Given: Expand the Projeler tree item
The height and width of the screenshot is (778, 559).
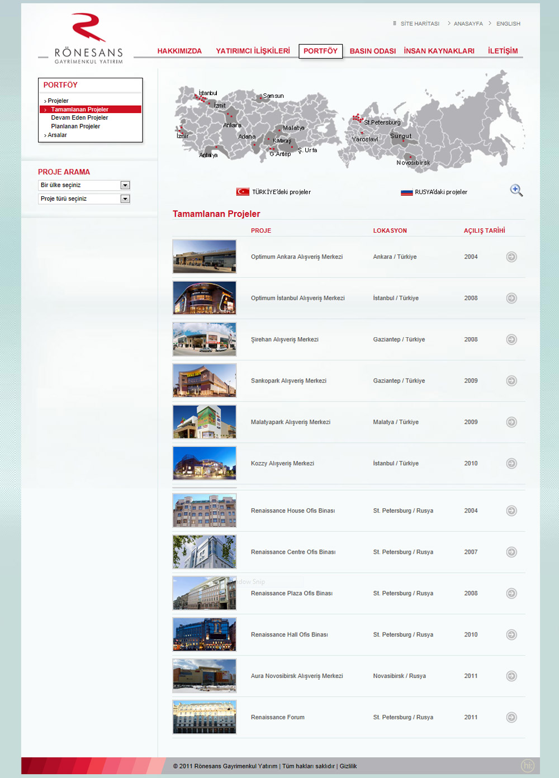Looking at the screenshot, I should [58, 101].
